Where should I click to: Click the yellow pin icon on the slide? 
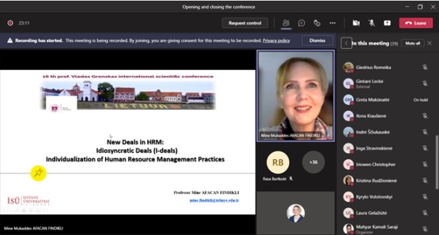coord(39,173)
